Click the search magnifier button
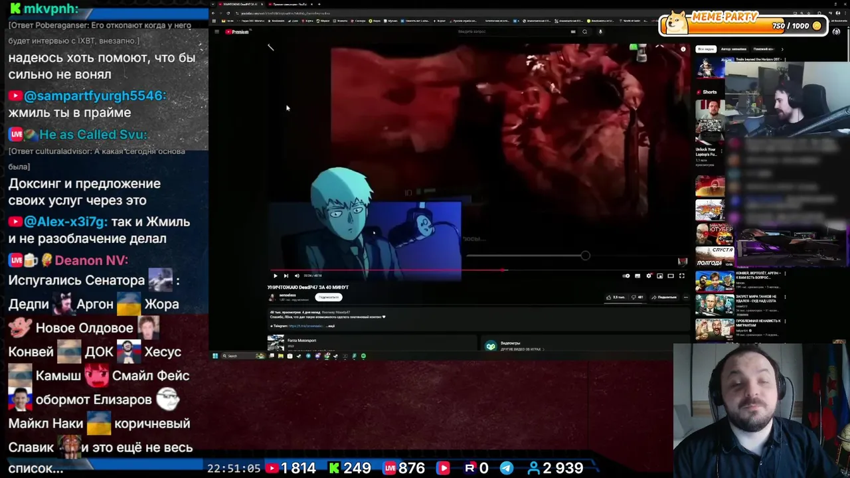 (585, 32)
